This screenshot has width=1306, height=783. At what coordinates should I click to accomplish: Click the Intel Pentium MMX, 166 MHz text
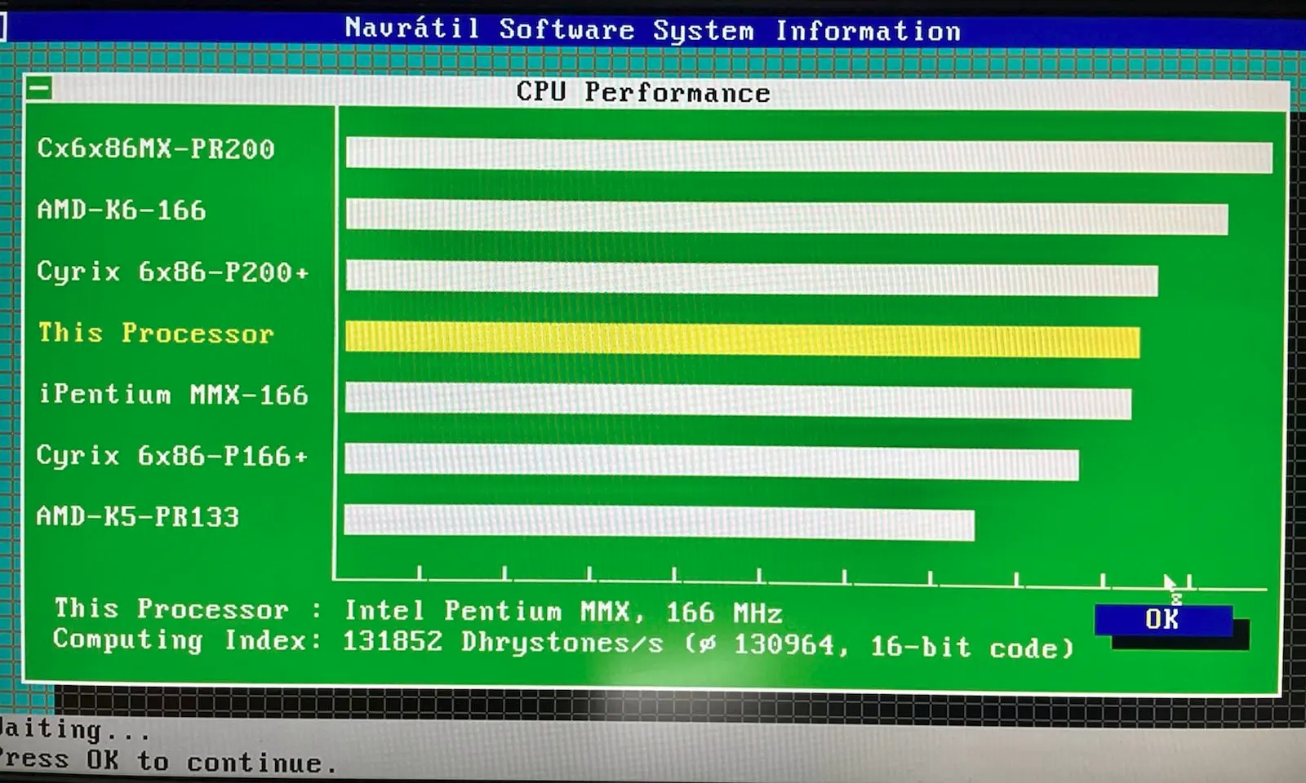coord(563,612)
